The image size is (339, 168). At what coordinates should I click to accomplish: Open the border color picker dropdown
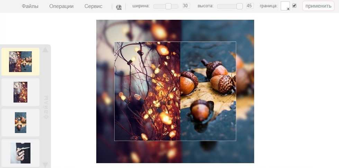(x=285, y=6)
